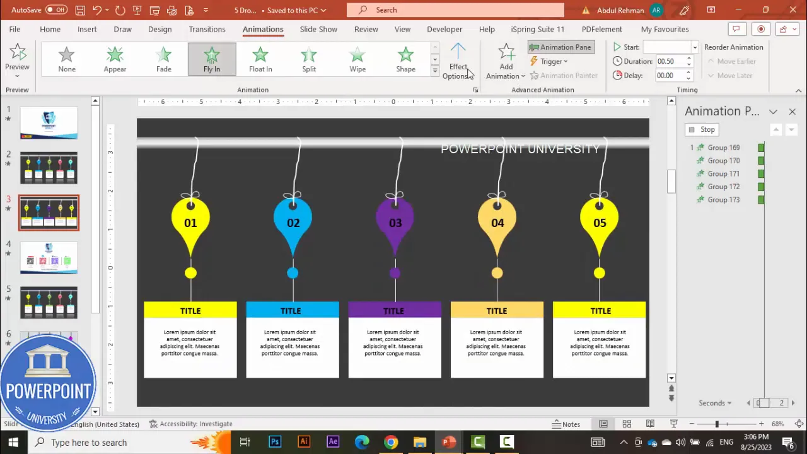This screenshot has height=454, width=807.
Task: Close the Animation Pane
Action: point(792,112)
